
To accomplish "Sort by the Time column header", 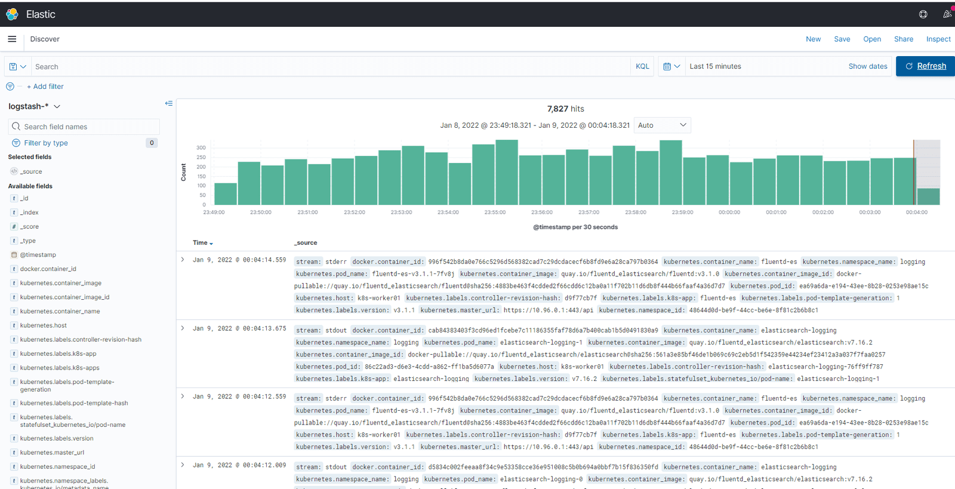I will point(203,243).
